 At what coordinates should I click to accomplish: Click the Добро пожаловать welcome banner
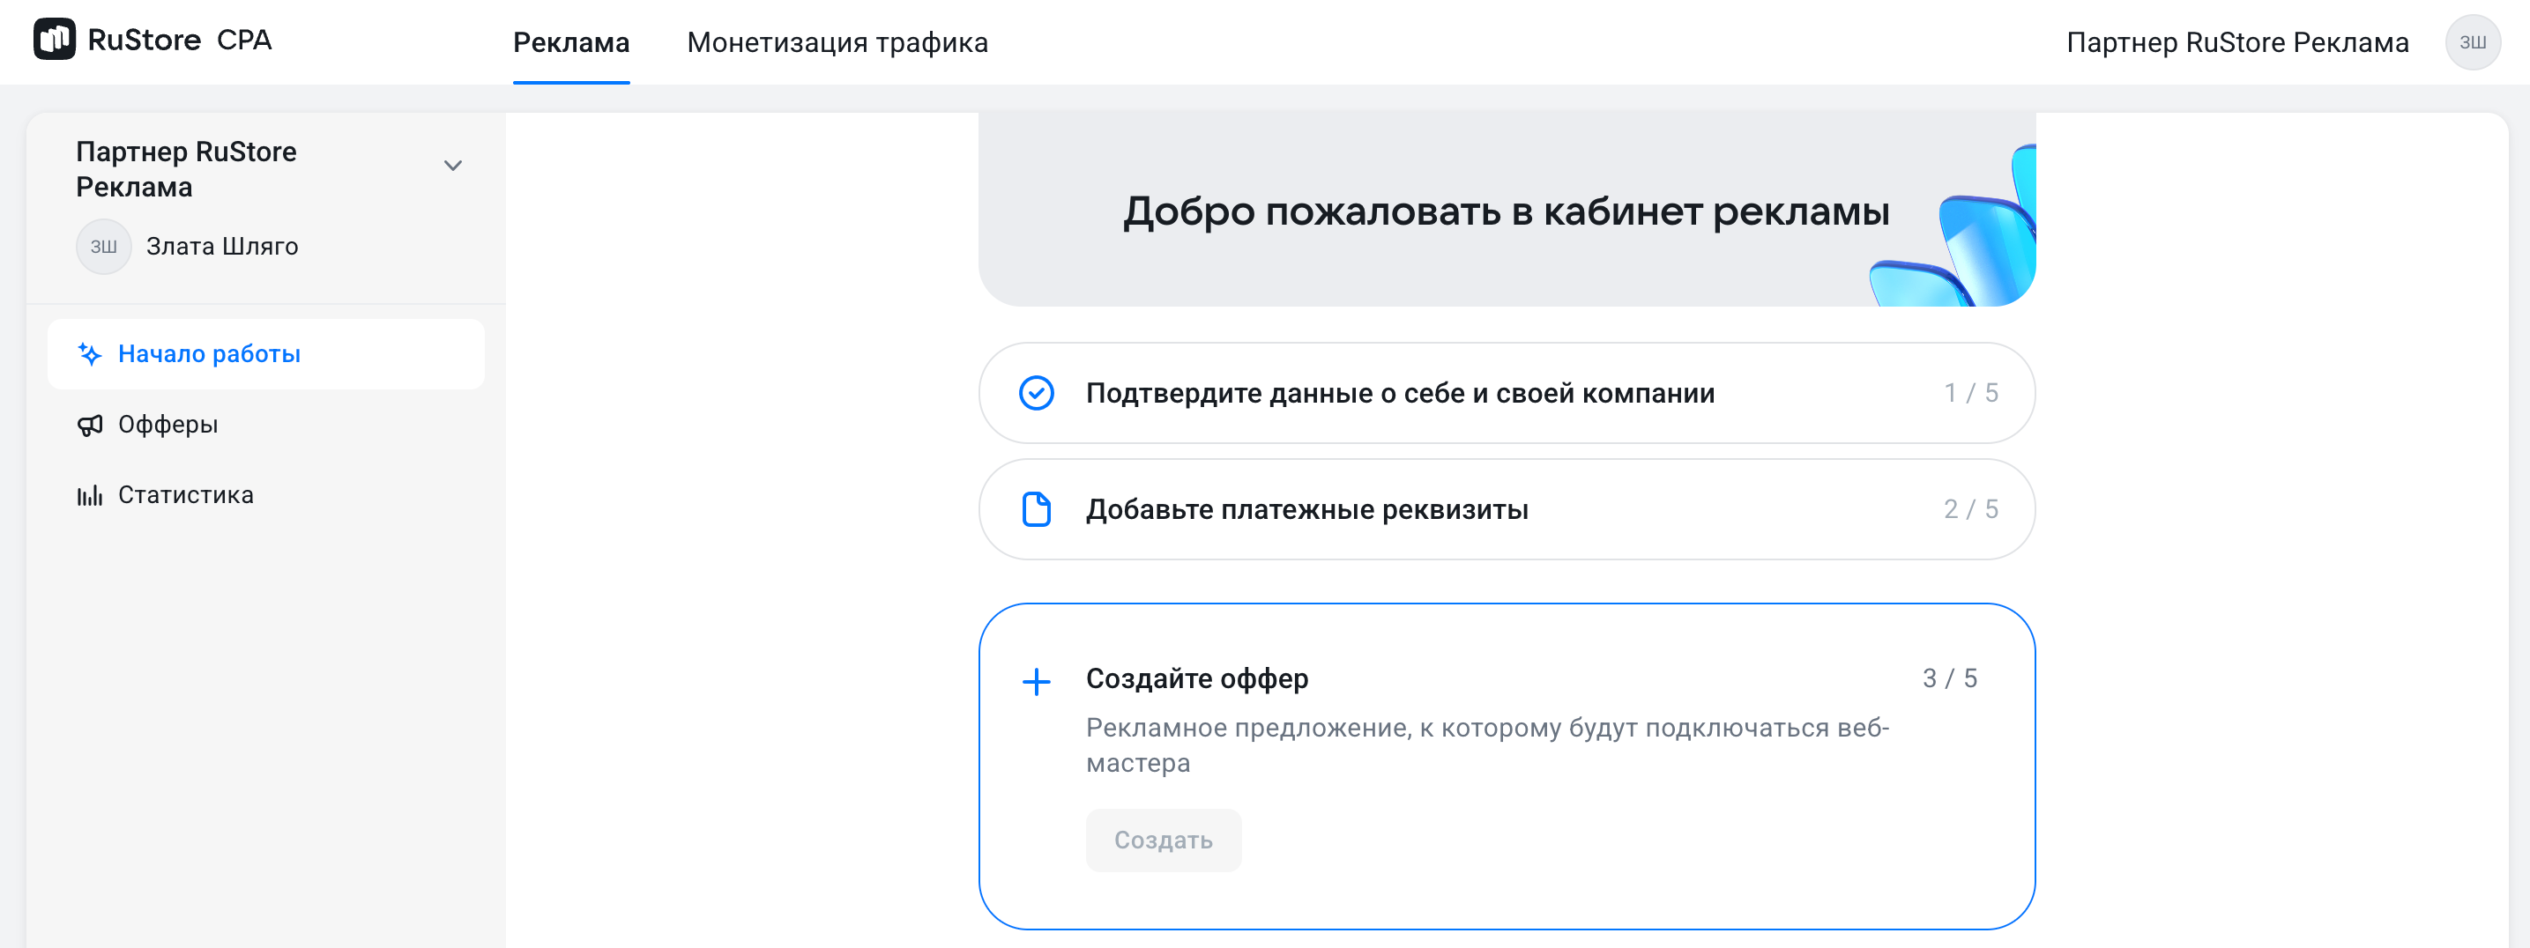1506,211
